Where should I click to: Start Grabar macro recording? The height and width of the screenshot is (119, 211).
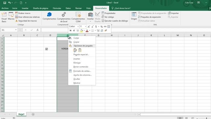click(x=23, y=13)
